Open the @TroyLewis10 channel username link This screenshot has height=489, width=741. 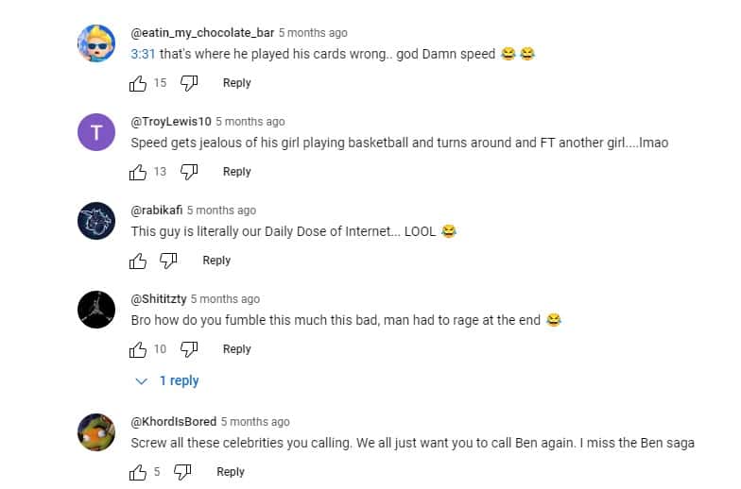coord(170,122)
